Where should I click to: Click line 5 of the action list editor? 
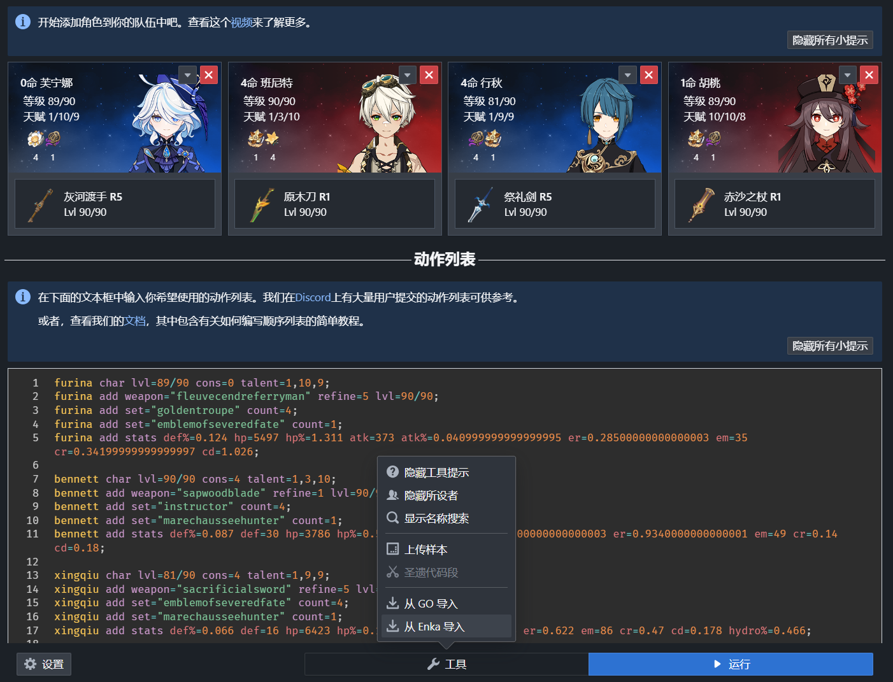coord(255,437)
